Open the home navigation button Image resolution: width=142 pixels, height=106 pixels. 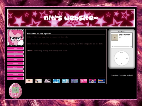pos(15,48)
